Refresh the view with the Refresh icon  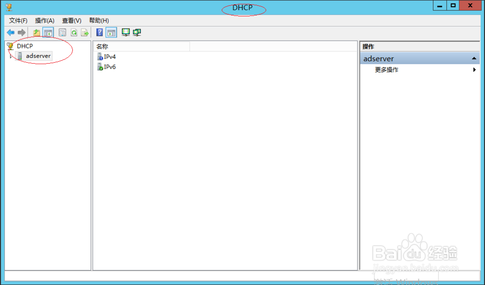74,32
